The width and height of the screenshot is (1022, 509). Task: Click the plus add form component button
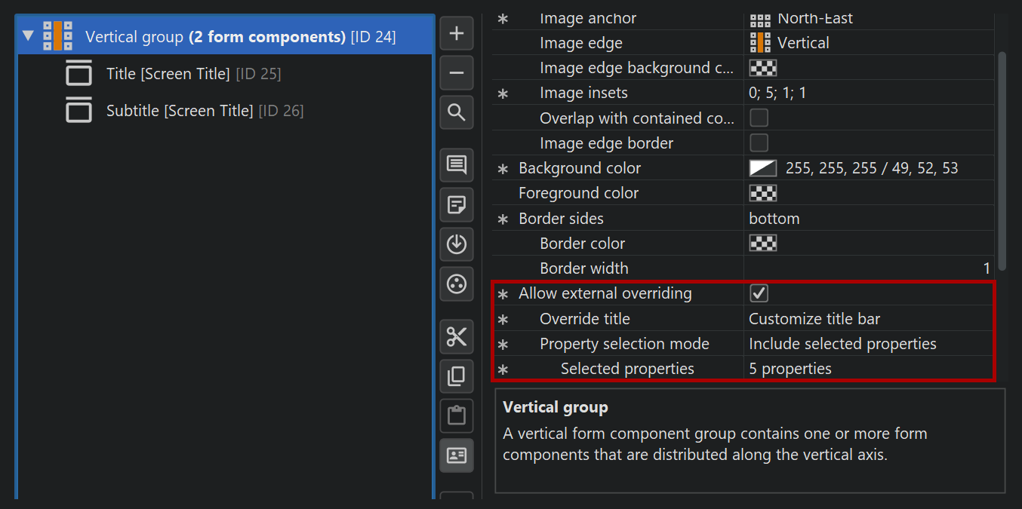tap(457, 34)
